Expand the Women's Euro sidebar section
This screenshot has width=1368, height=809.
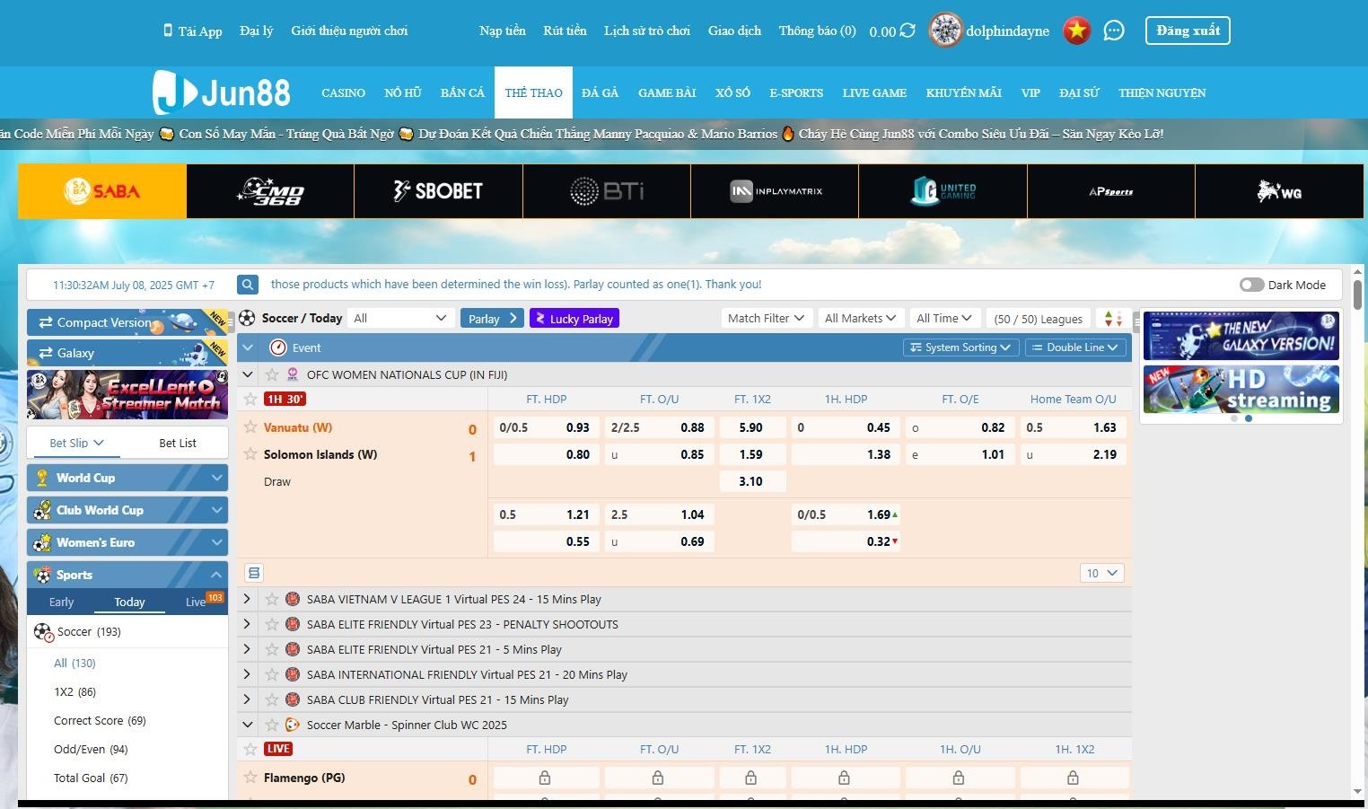coord(127,542)
